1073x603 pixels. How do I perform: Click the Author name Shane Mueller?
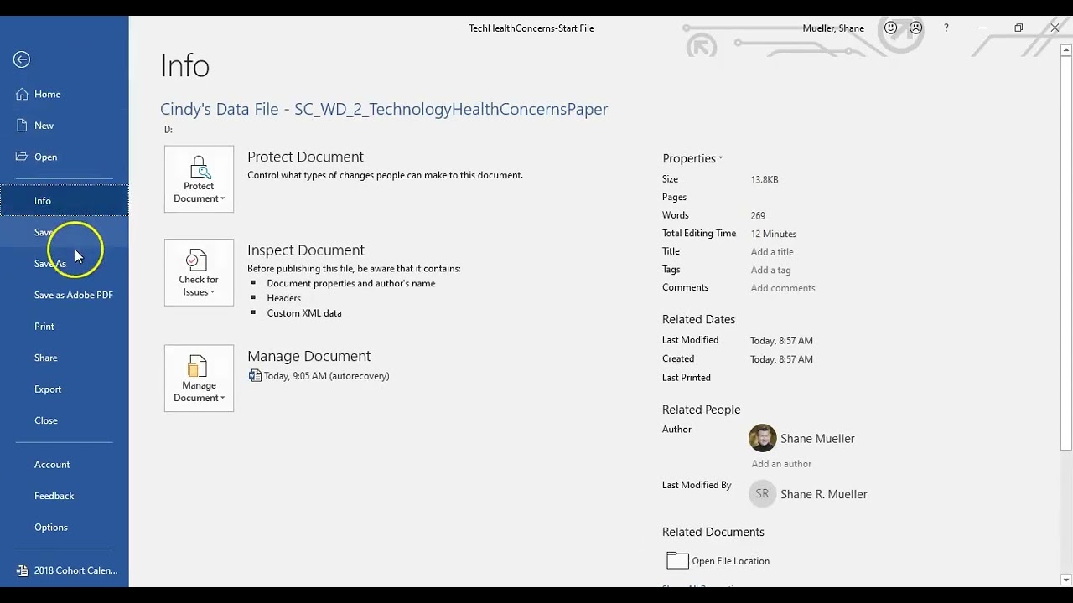coord(817,439)
